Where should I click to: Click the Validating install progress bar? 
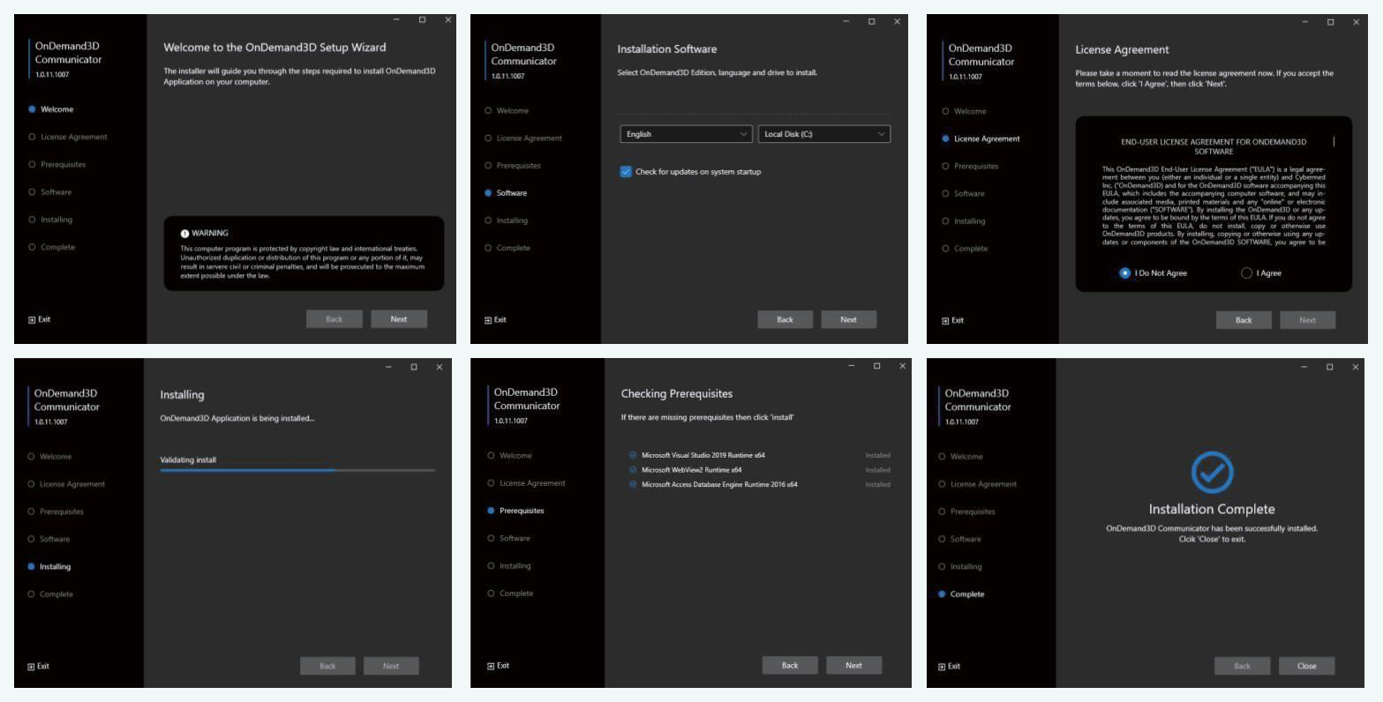click(297, 470)
